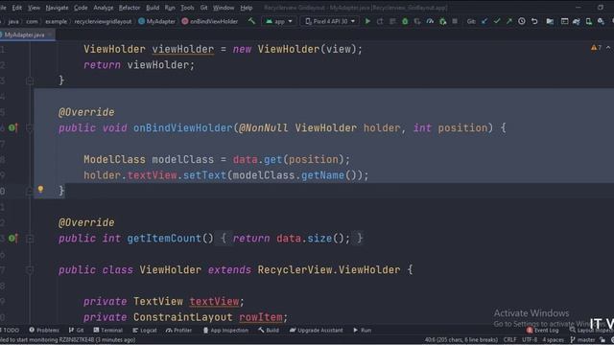614x345 pixels.
Task: Open the Run menu
Action: pyautogui.click(x=170, y=8)
